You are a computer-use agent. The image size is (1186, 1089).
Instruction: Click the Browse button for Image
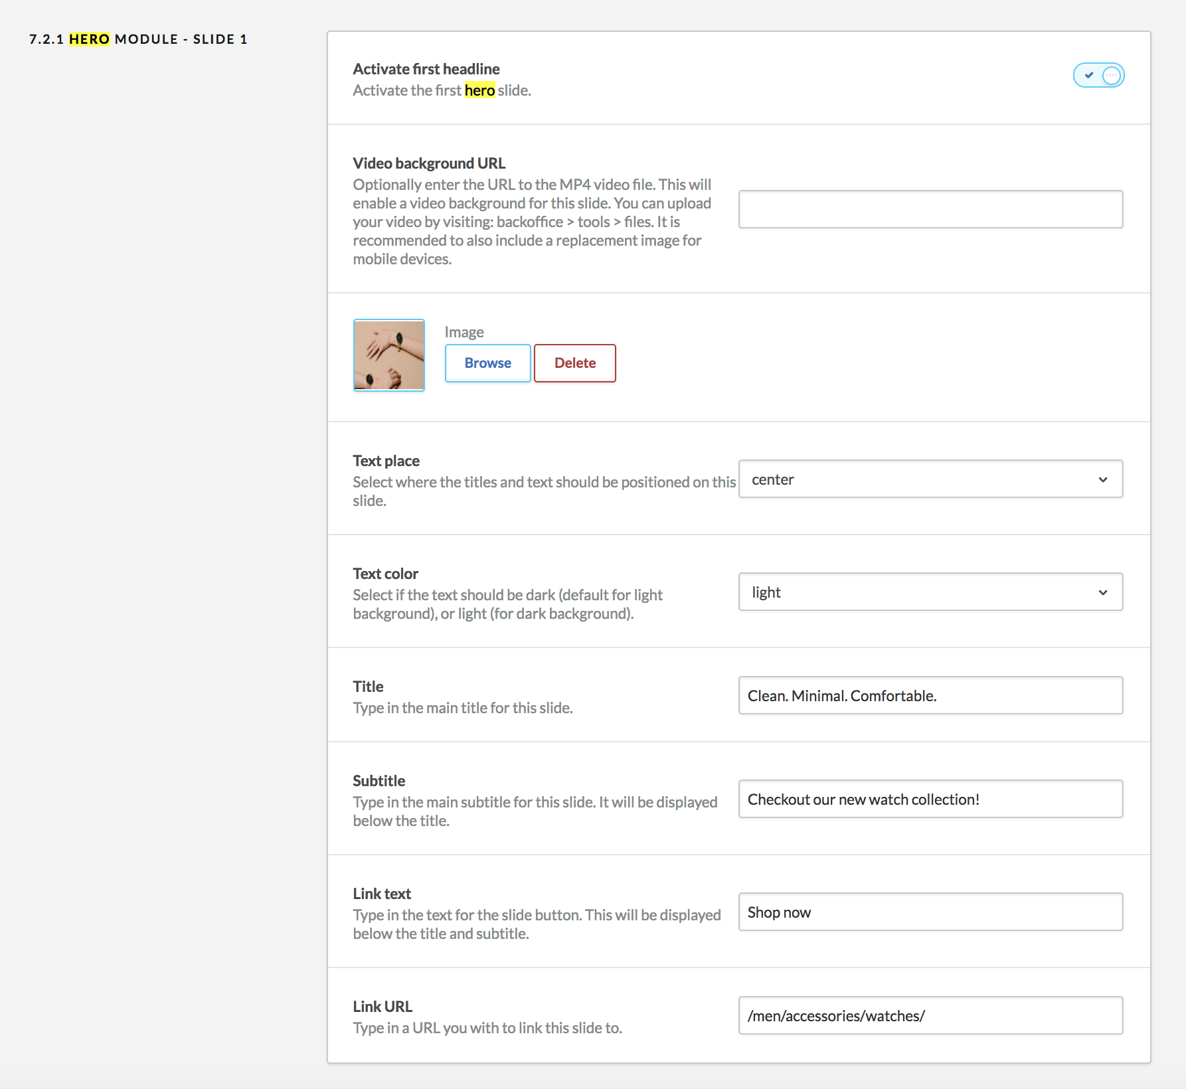pos(487,363)
